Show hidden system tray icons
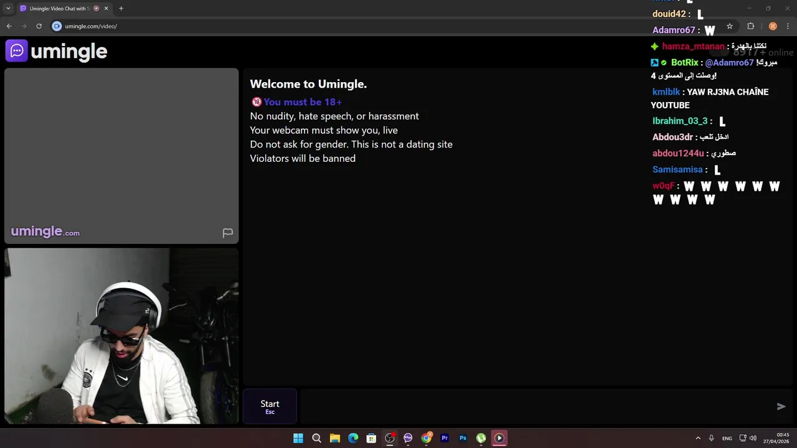Image resolution: width=797 pixels, height=448 pixels. pos(697,438)
